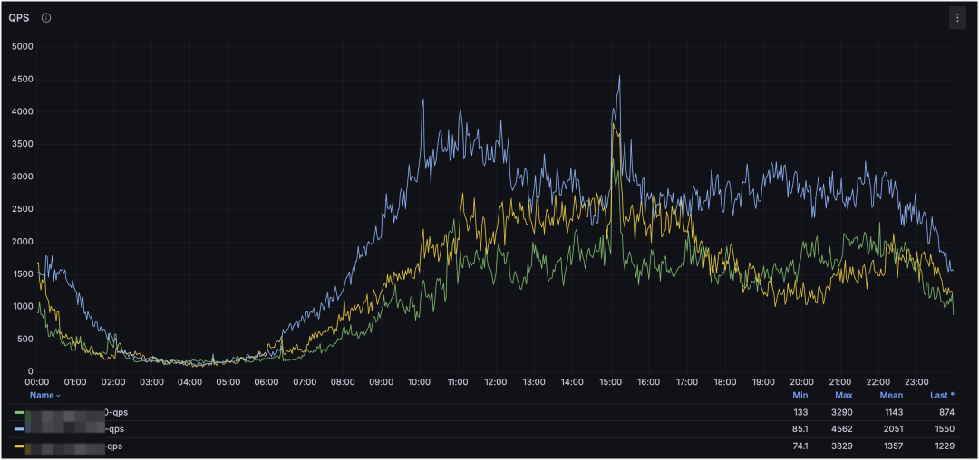Click the QPS panel title

[x=19, y=18]
